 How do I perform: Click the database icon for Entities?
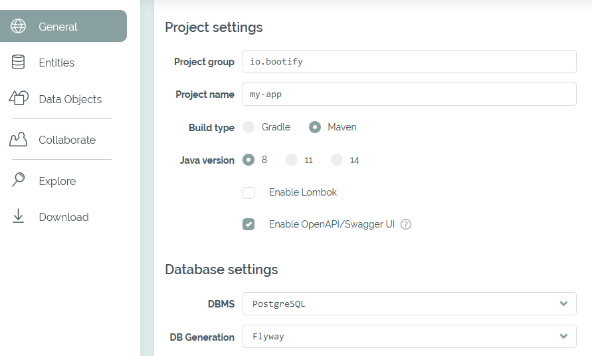[x=19, y=63]
